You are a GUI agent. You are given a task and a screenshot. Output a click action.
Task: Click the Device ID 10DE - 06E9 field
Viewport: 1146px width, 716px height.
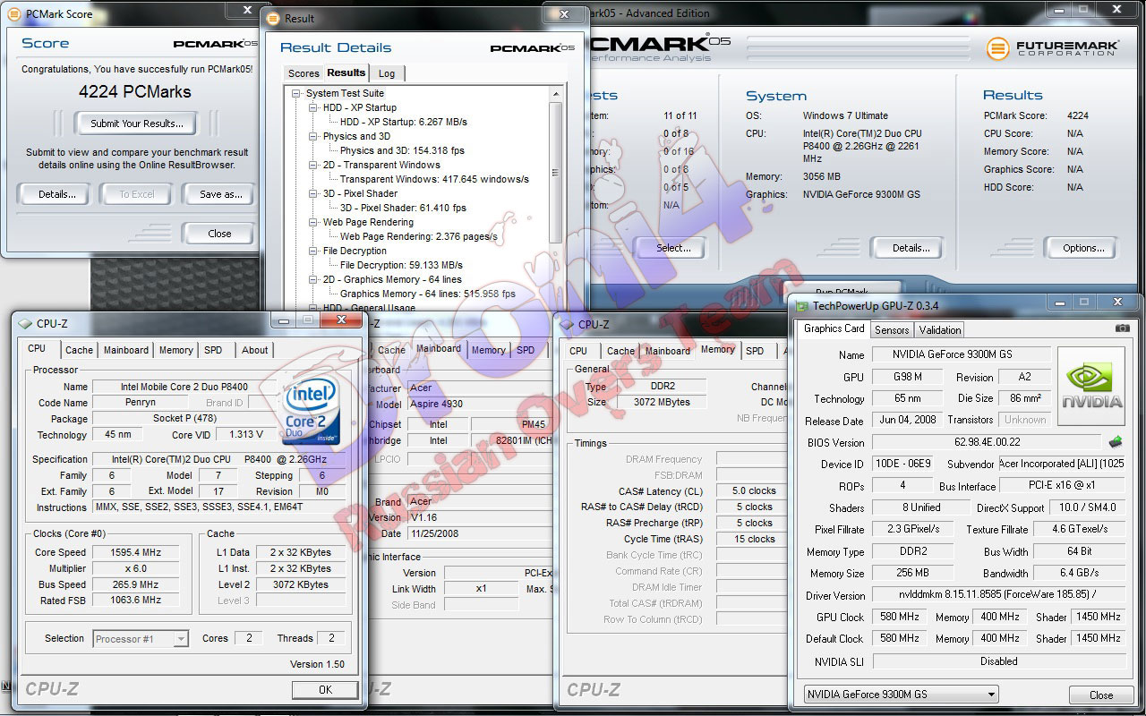pyautogui.click(x=901, y=464)
